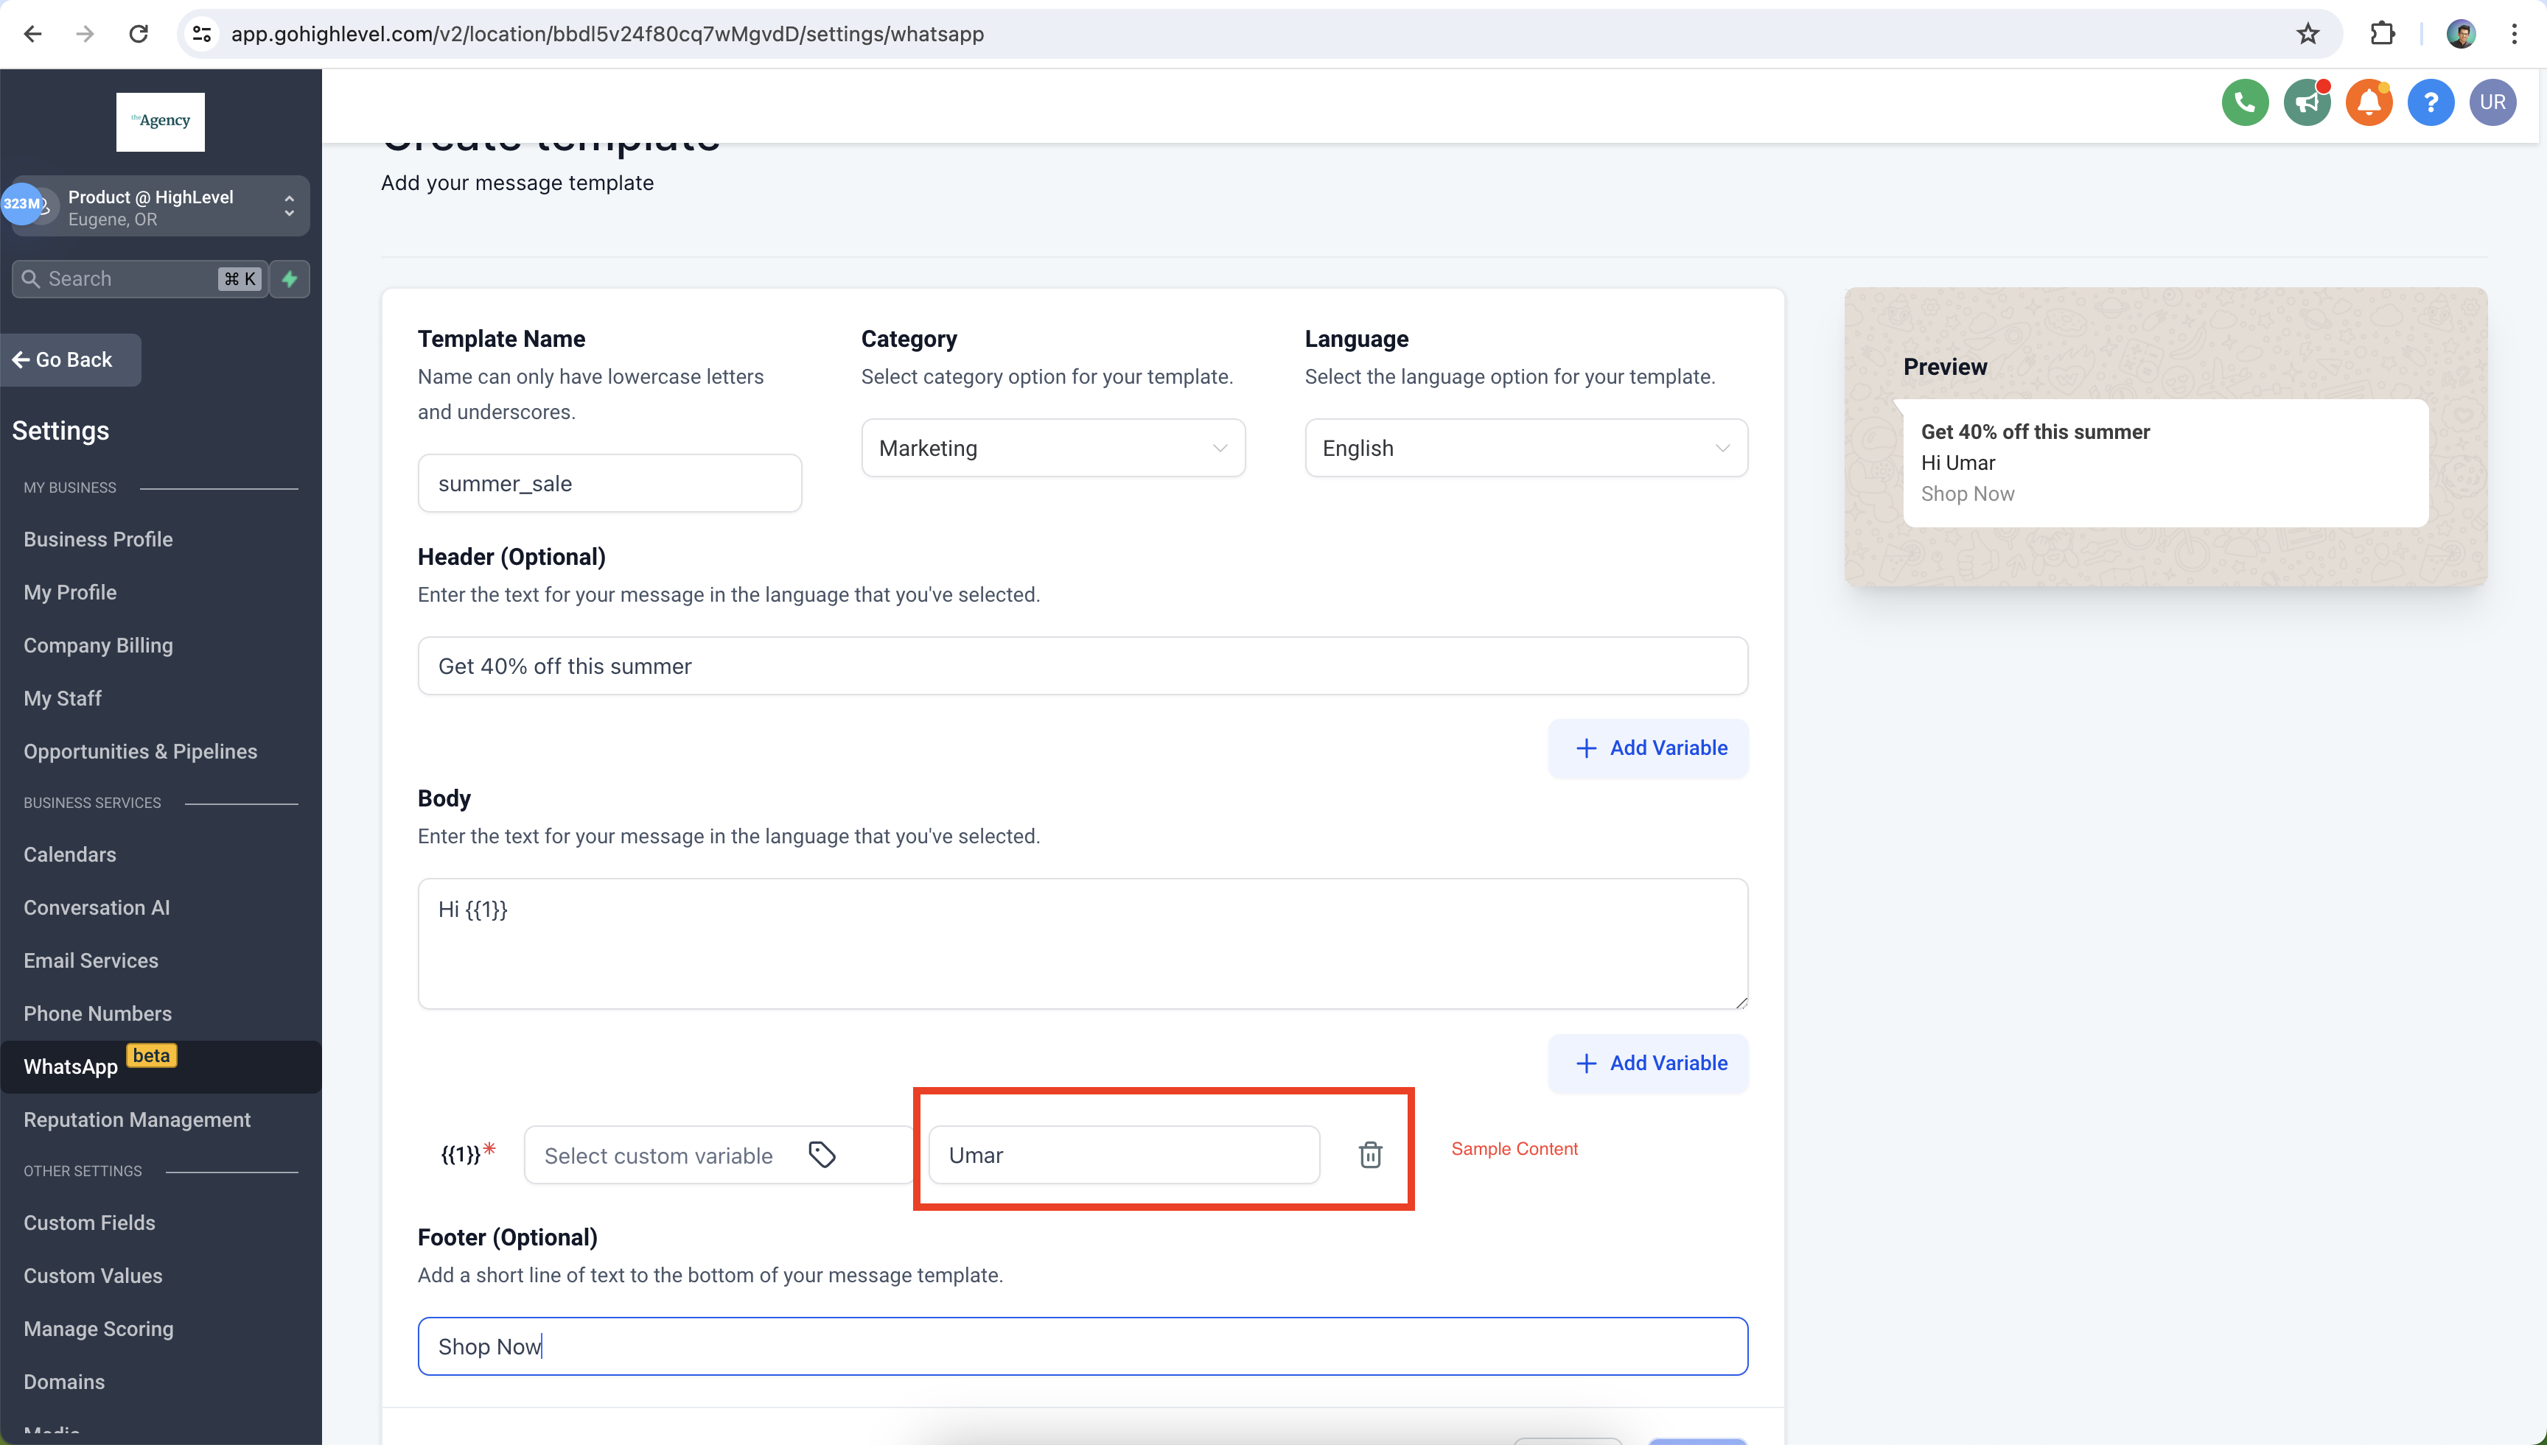
Task: Click the browser back arrow
Action: (32, 34)
